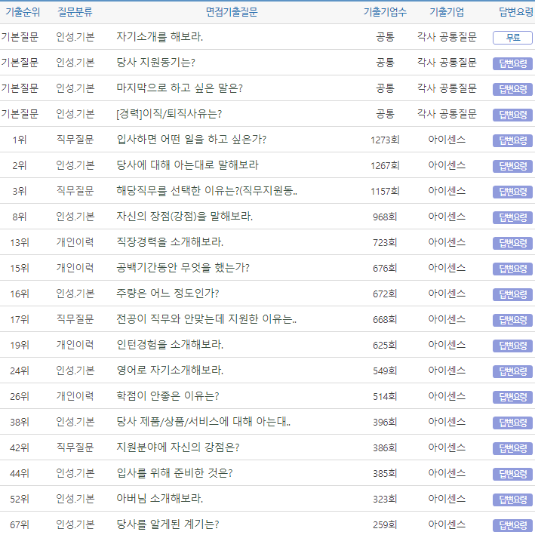
Task: Open the question 마지막으로 하고 싶은 말은?
Action: pos(180,88)
